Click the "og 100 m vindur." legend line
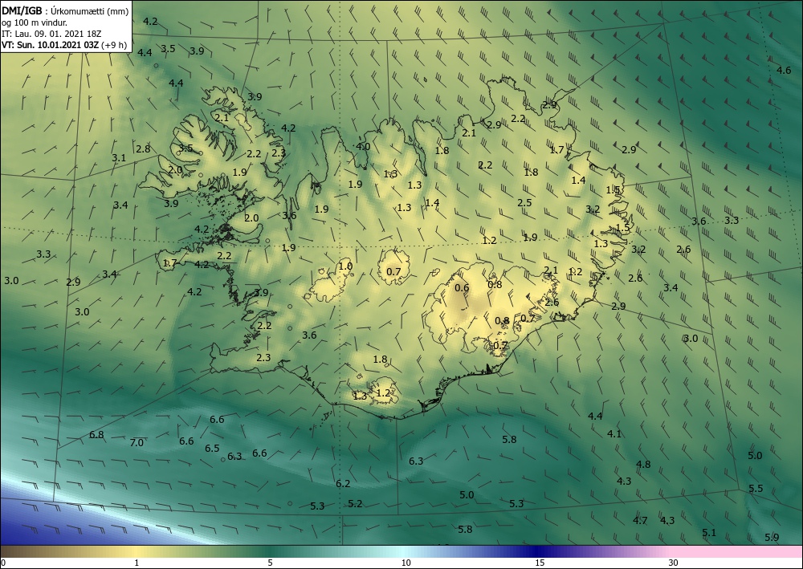Screen dimensions: 803x569 pyautogui.click(x=35, y=22)
